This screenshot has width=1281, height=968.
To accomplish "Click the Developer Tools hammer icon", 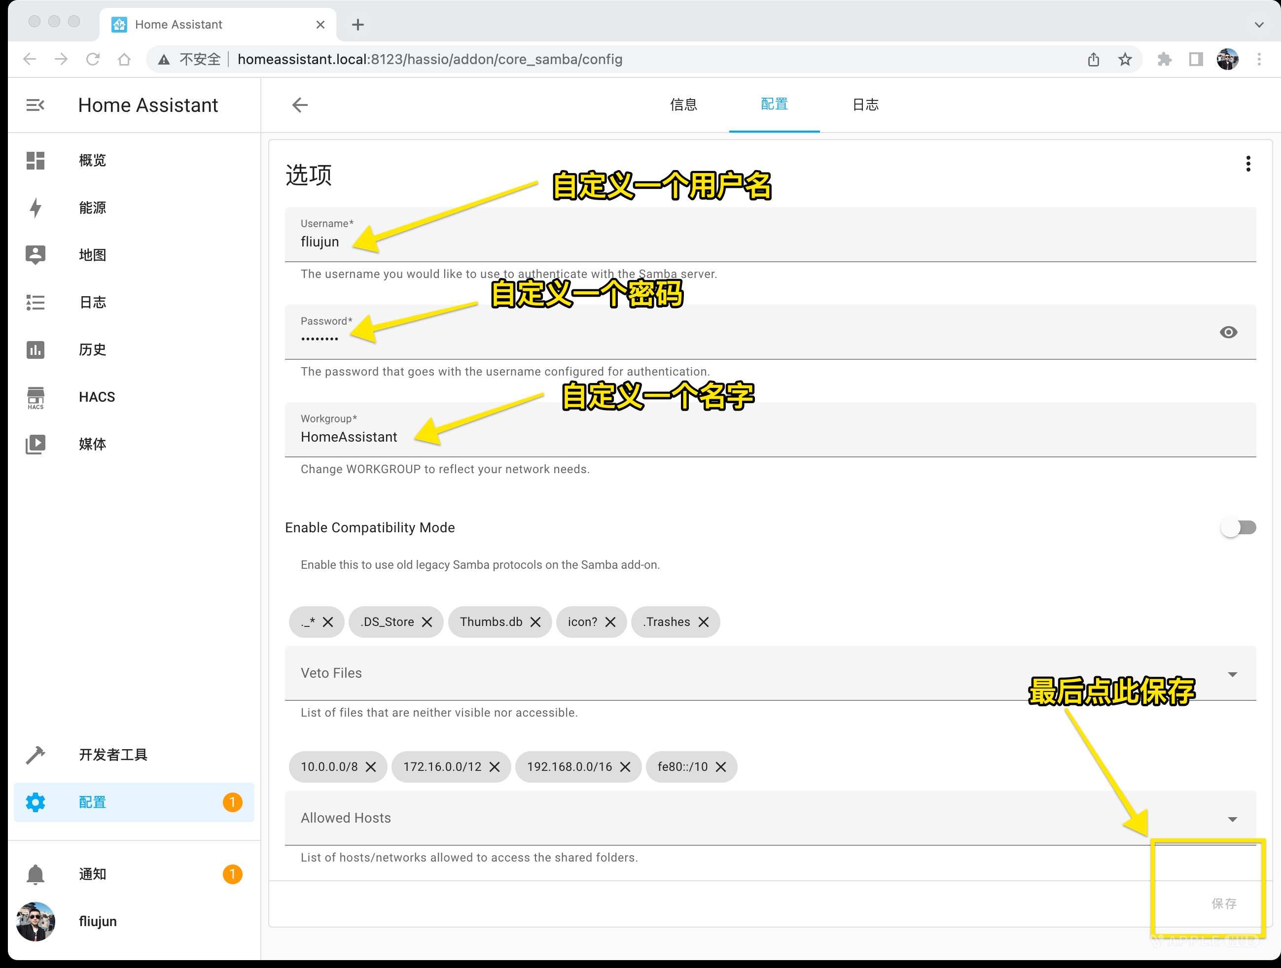I will [36, 755].
